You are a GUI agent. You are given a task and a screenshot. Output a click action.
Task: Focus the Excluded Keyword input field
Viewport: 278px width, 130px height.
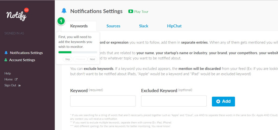(174, 101)
